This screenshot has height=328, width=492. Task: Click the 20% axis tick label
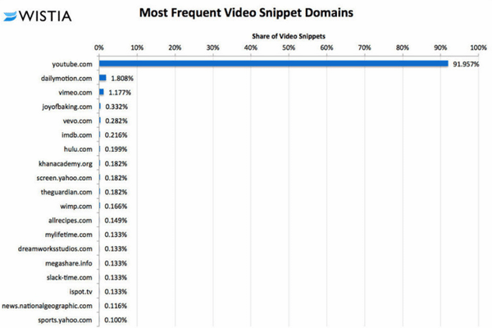pos(175,48)
